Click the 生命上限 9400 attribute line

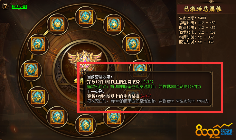point(192,18)
